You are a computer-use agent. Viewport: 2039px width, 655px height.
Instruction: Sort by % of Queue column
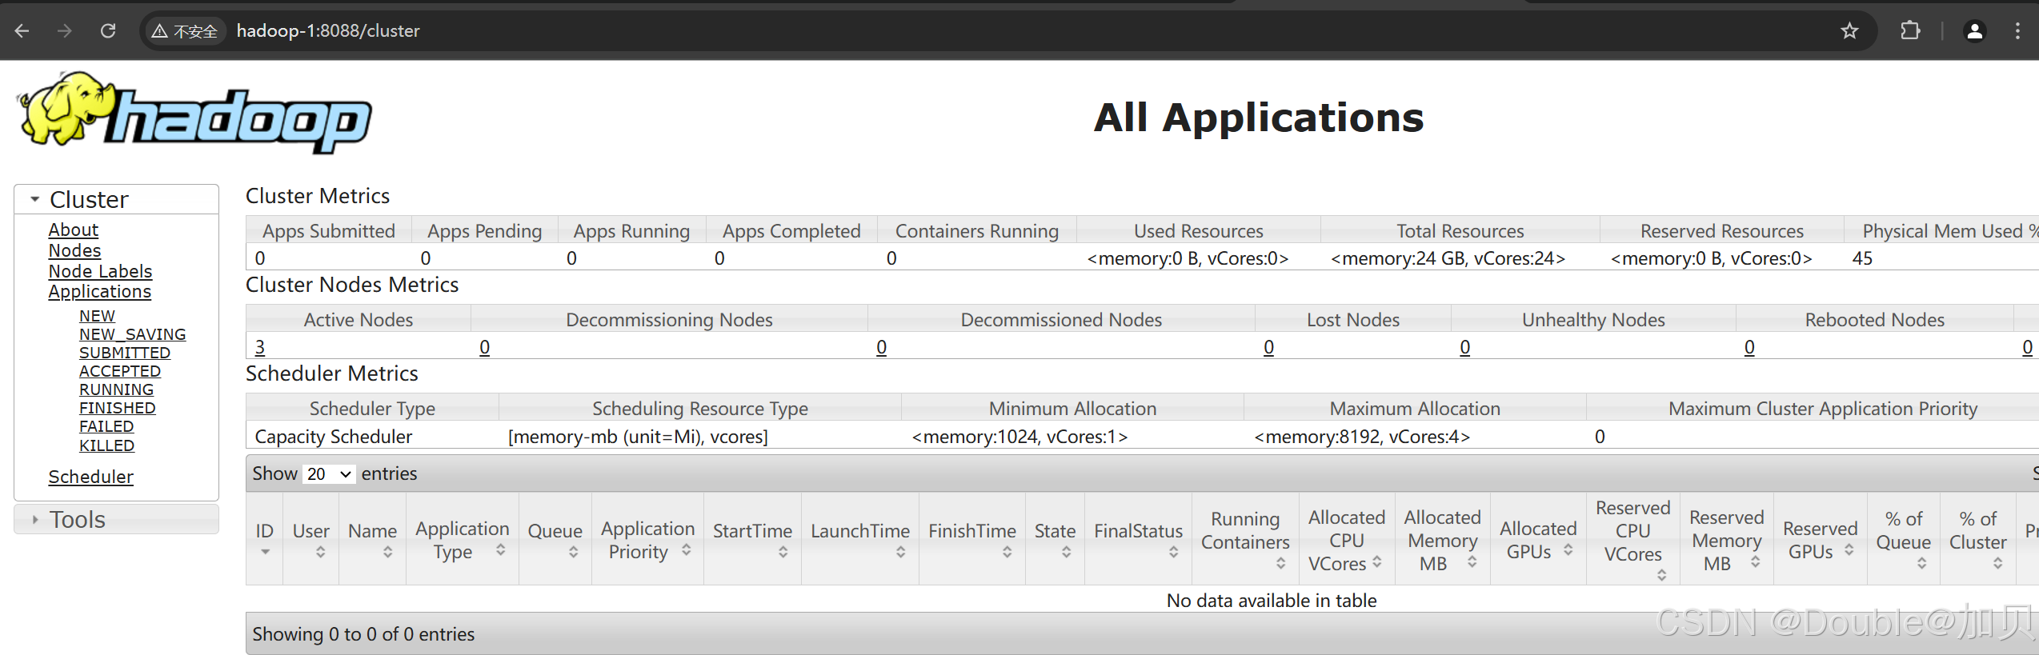point(1903,538)
